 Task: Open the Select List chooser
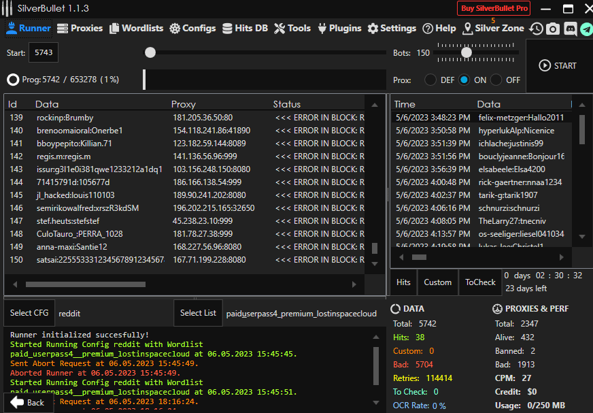click(x=198, y=313)
